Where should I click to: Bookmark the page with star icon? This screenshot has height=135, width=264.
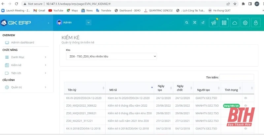[235, 4]
